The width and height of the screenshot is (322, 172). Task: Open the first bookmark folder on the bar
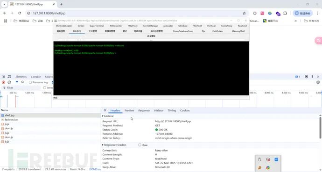click(x=21, y=21)
